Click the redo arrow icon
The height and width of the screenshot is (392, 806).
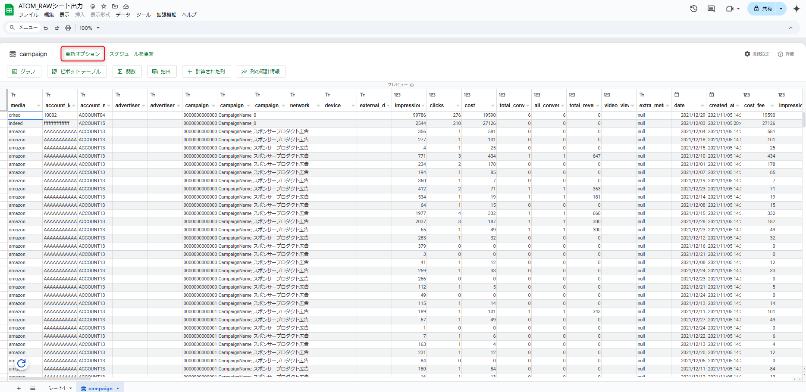(x=56, y=28)
